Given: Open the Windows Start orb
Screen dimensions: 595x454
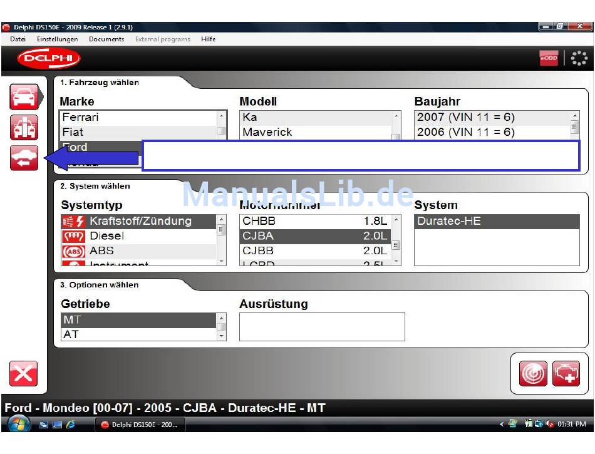Looking at the screenshot, I should 19,425.
